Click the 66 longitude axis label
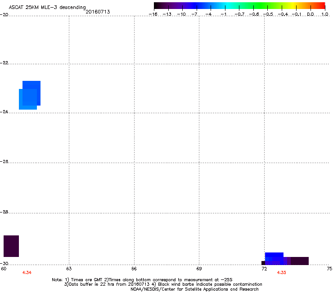 (134, 269)
